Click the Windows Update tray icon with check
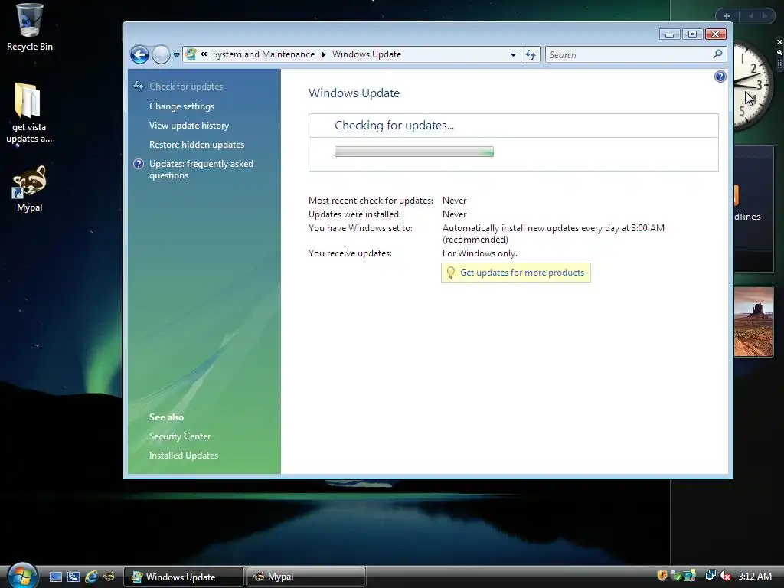Viewport: 784px width, 588px height. [675, 576]
